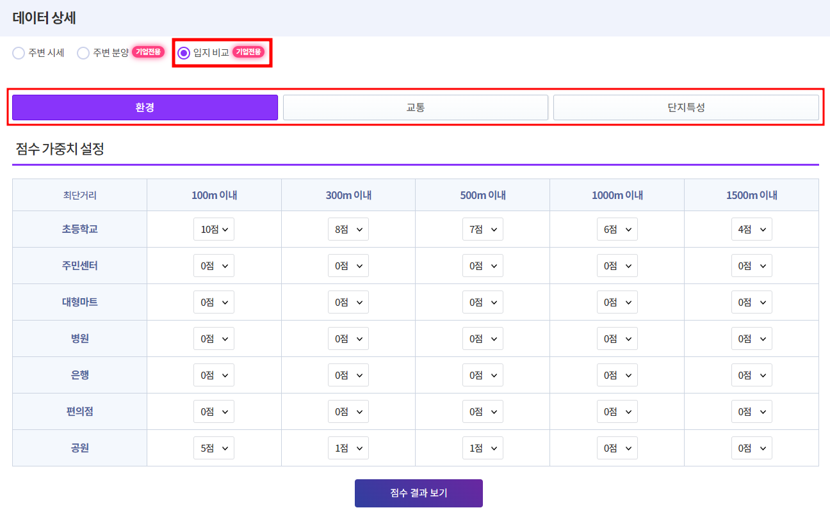The width and height of the screenshot is (830, 517).
Task: Open 초등학교 100m 이내 score dropdown
Action: pyautogui.click(x=214, y=229)
